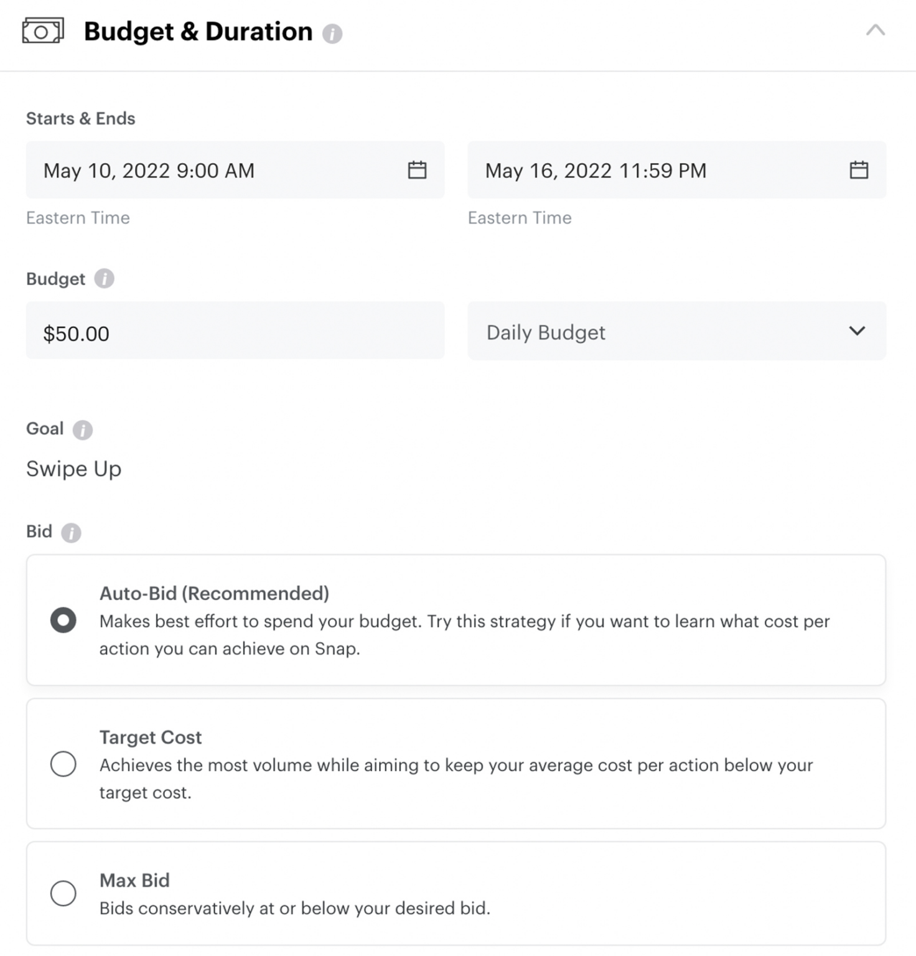Image resolution: width=916 pixels, height=956 pixels.
Task: Click the Goal info icon
Action: 83,429
